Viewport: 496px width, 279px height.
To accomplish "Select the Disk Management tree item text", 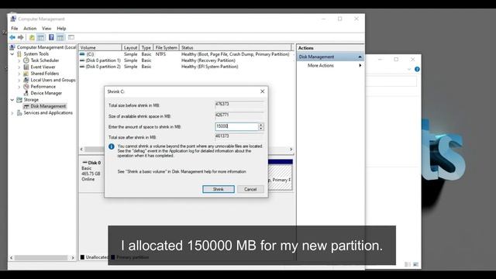I will [48, 106].
